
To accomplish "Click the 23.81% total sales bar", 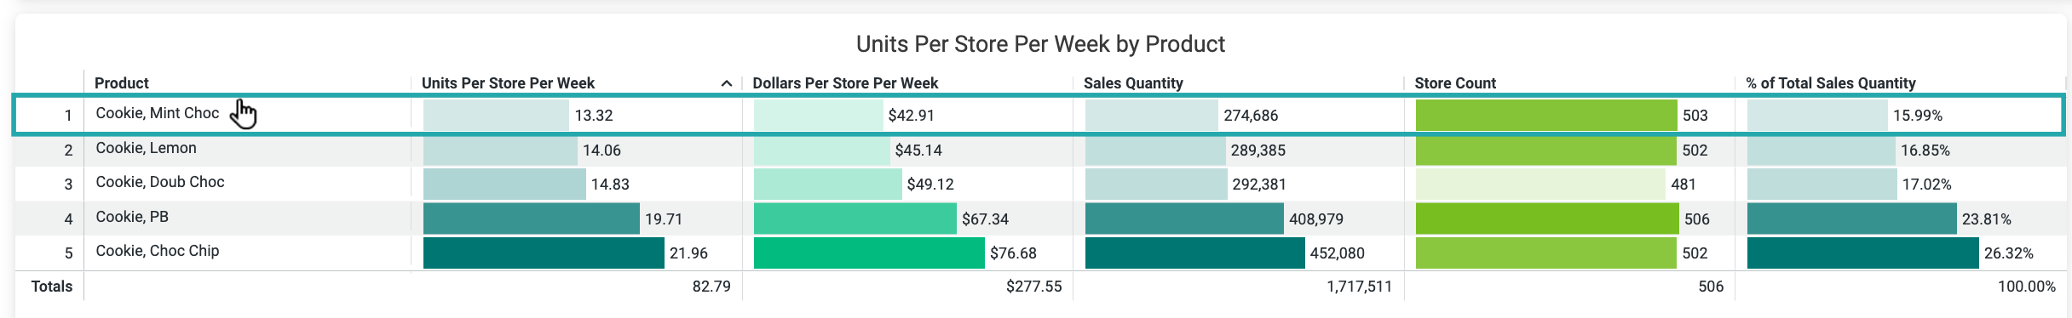I will point(1852,219).
